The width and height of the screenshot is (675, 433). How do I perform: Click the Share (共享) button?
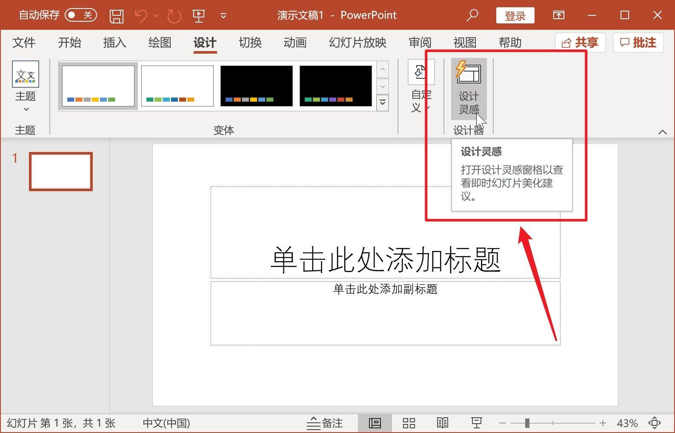pyautogui.click(x=580, y=43)
